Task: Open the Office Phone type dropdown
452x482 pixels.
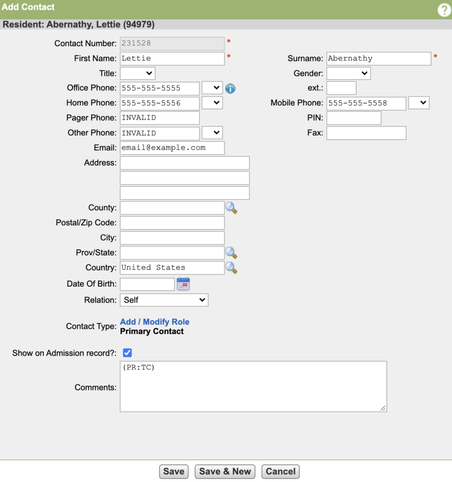Action: tap(212, 88)
